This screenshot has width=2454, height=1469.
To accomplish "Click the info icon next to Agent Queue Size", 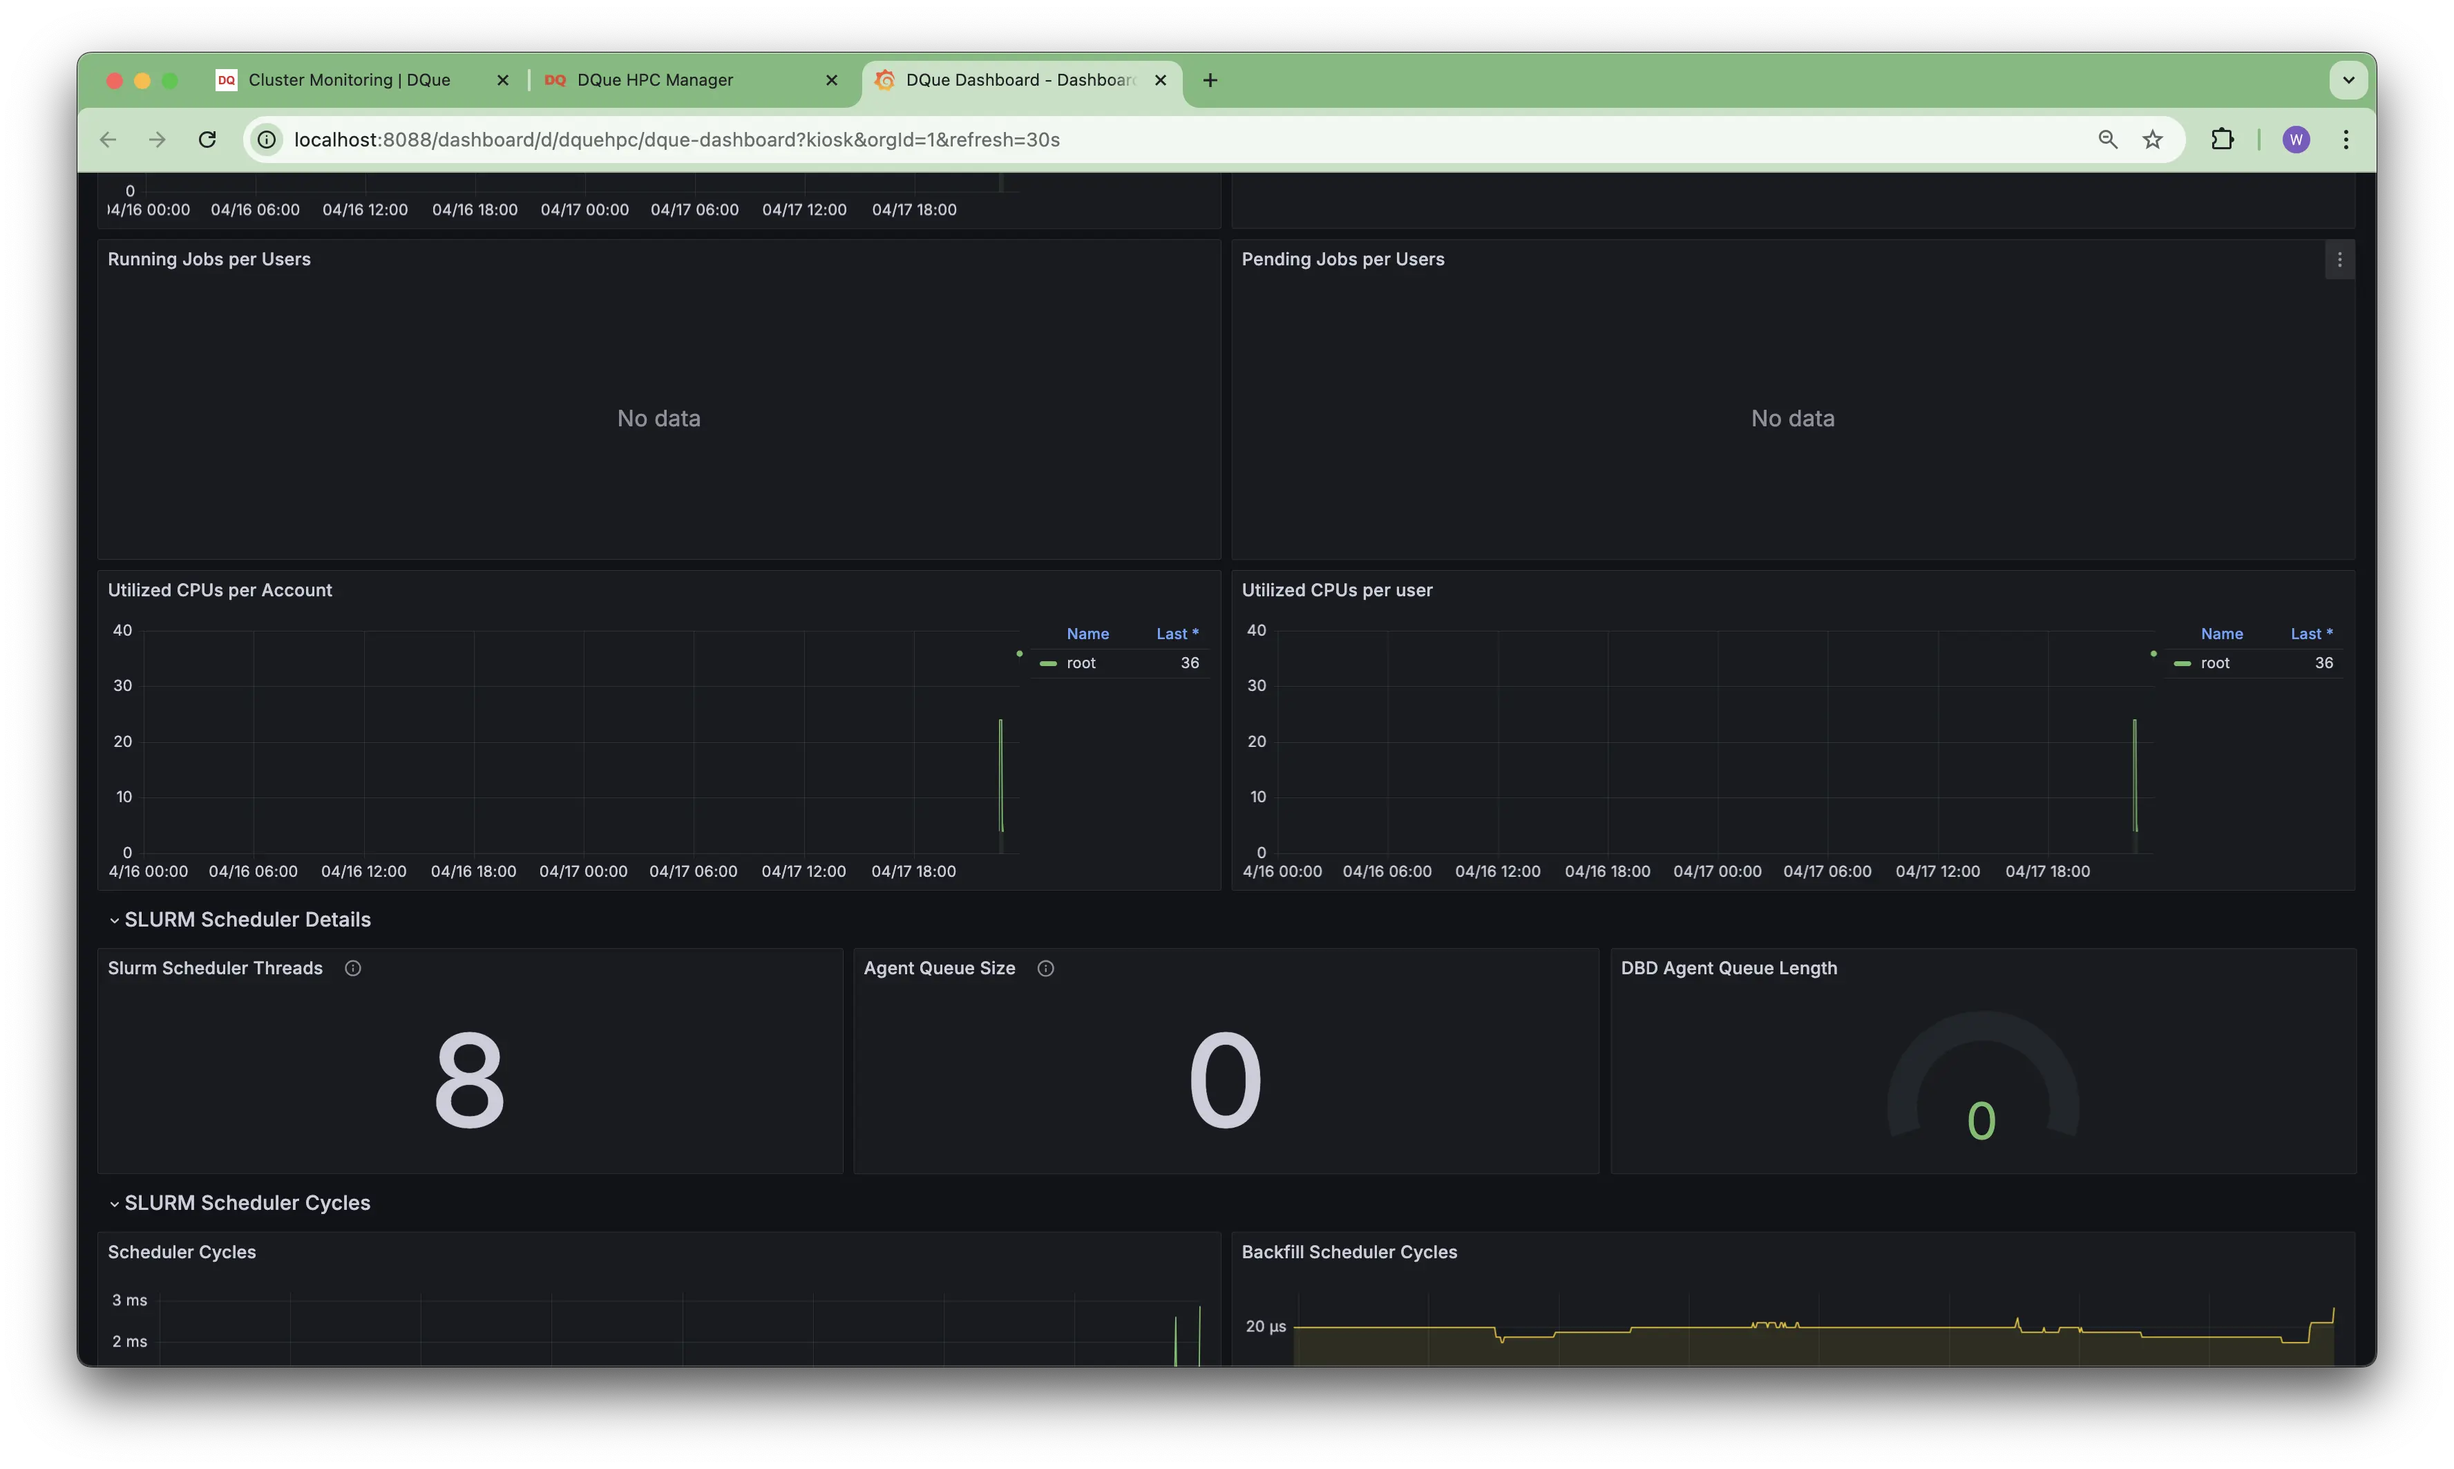I will point(1045,968).
